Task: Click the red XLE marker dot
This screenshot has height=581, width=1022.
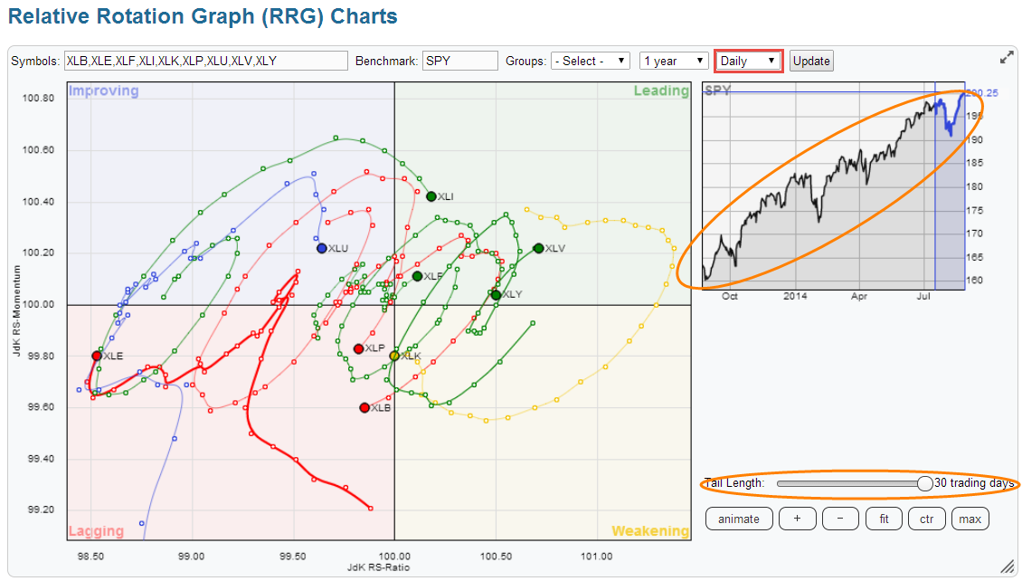Action: (x=97, y=356)
